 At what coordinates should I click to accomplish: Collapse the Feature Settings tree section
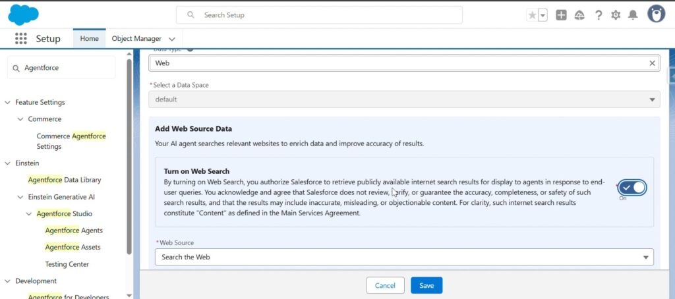tap(7, 102)
